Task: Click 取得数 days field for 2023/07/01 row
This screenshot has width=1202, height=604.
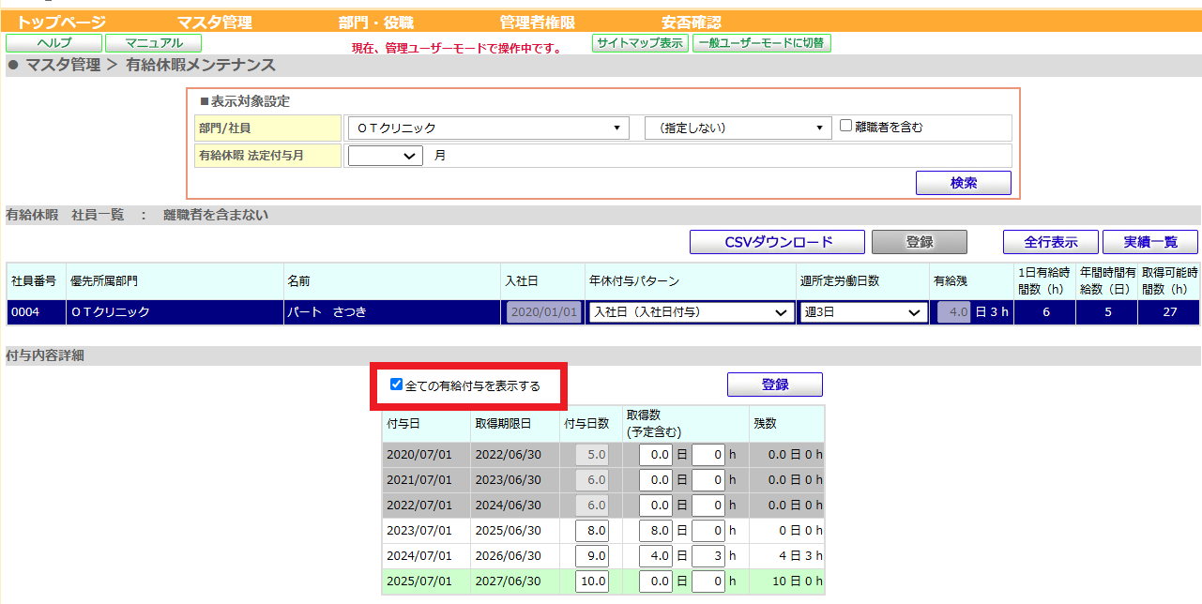Action: (656, 530)
